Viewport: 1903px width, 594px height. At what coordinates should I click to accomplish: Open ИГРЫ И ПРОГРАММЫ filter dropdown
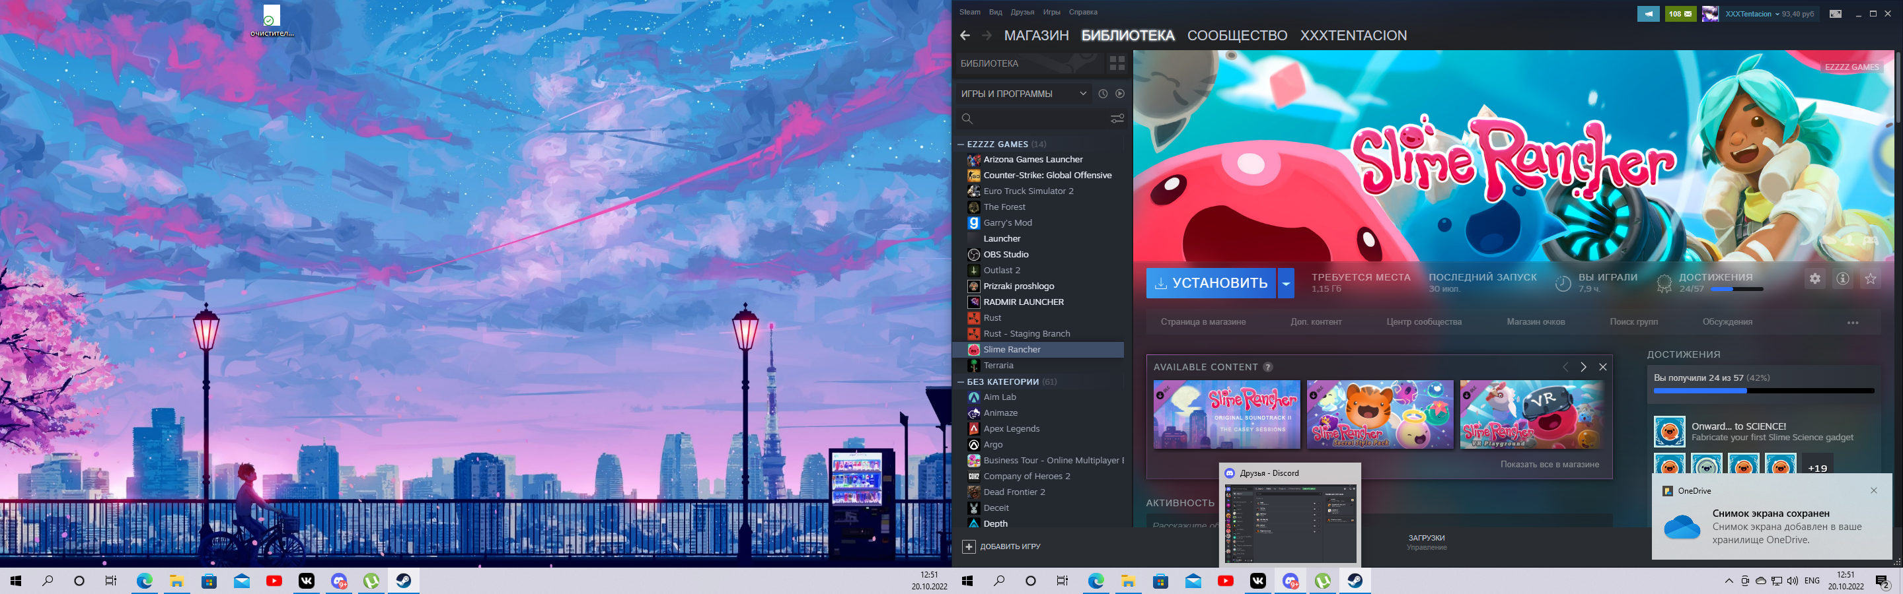tap(1024, 94)
